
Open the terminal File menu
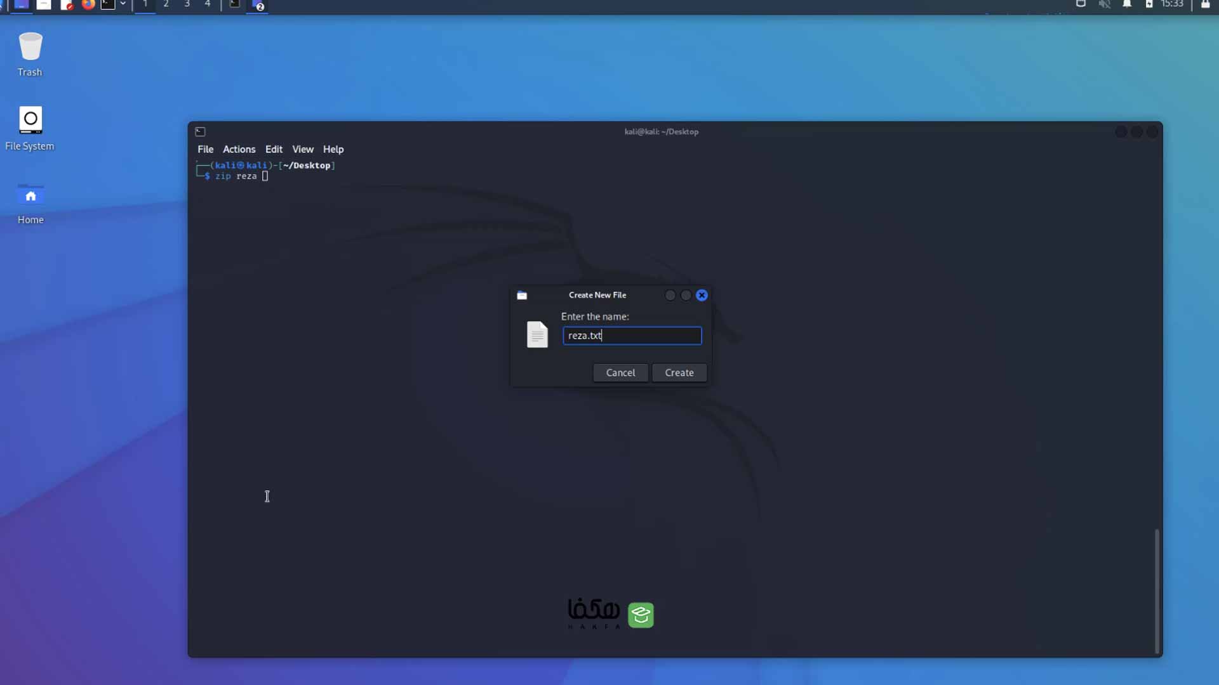[205, 149]
